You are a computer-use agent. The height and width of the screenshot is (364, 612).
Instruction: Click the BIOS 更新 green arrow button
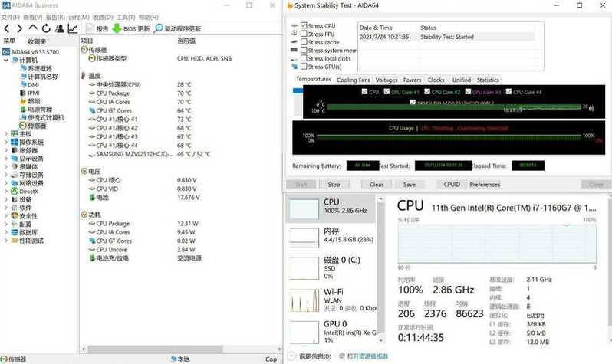point(131,28)
